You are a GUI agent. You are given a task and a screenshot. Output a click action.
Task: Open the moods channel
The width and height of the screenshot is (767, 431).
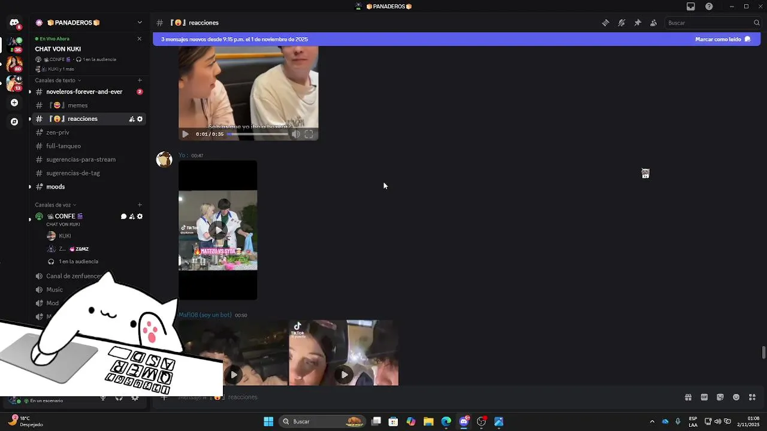point(88,187)
